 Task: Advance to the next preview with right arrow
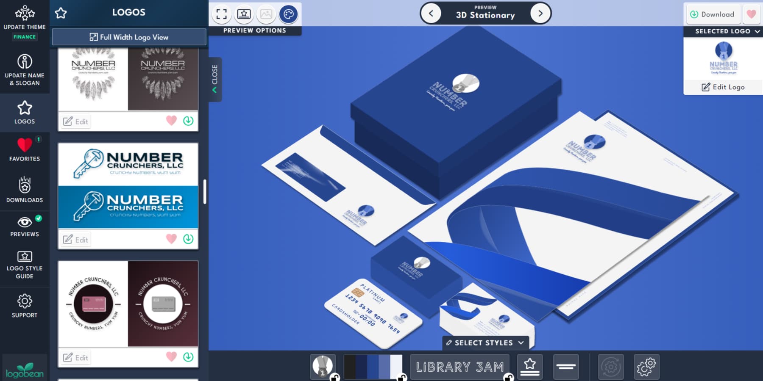click(540, 13)
